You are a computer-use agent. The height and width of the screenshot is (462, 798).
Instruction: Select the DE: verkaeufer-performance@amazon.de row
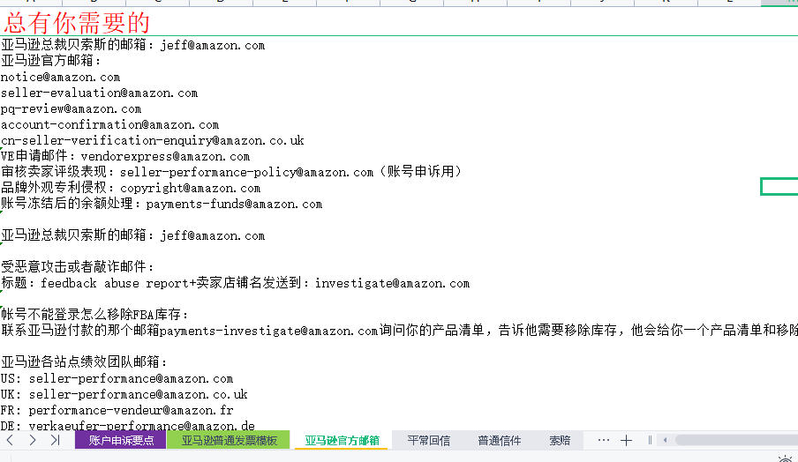128,425
